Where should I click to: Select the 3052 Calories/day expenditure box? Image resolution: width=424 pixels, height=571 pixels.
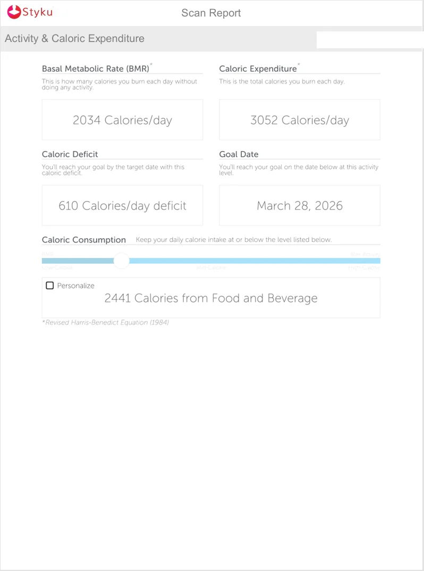coord(300,120)
